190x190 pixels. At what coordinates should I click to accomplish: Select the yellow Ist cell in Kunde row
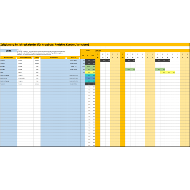(88, 72)
